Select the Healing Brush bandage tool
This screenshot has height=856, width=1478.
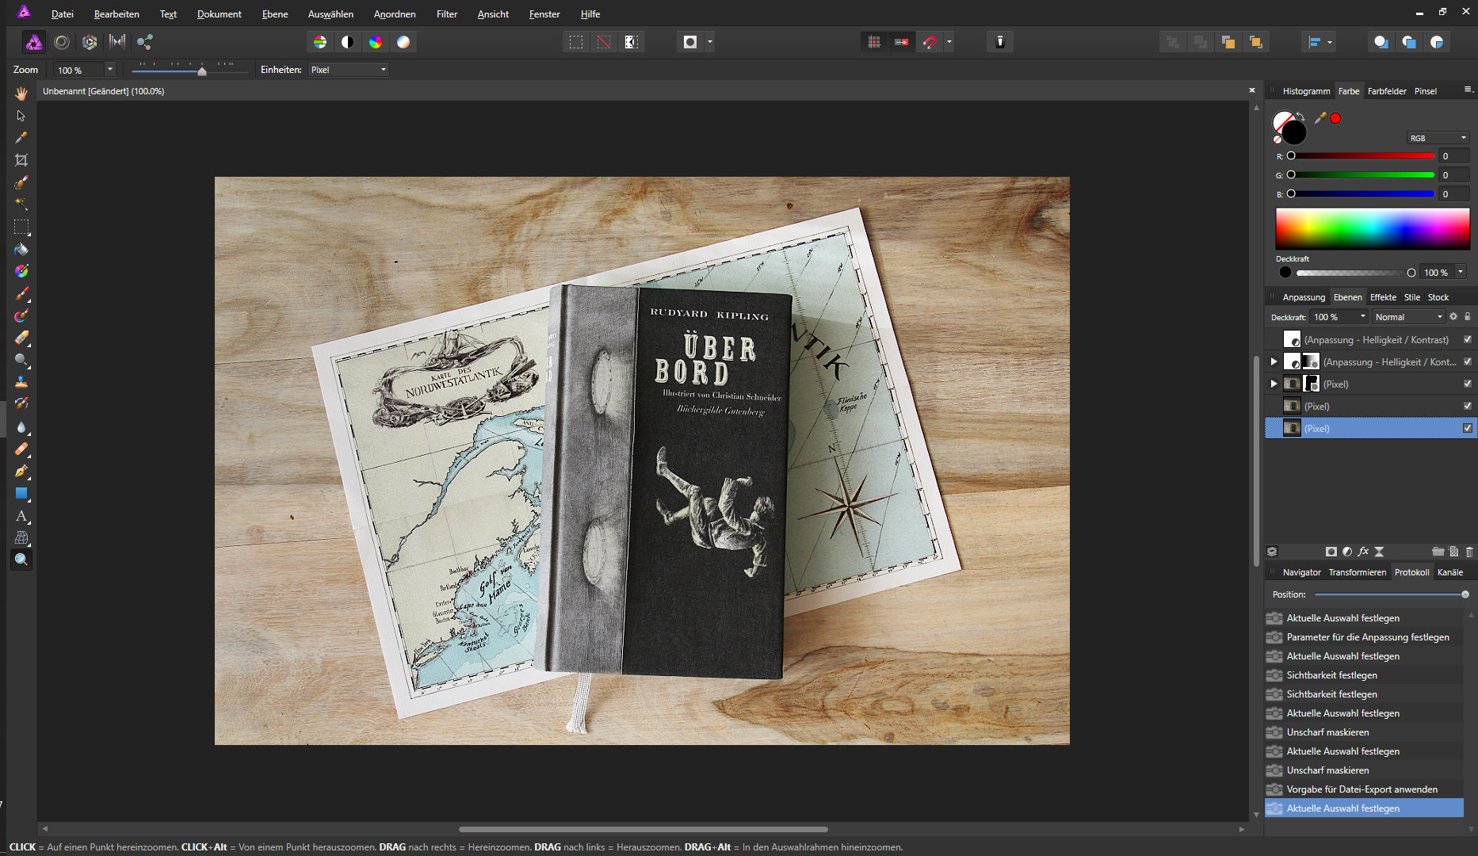coord(21,449)
